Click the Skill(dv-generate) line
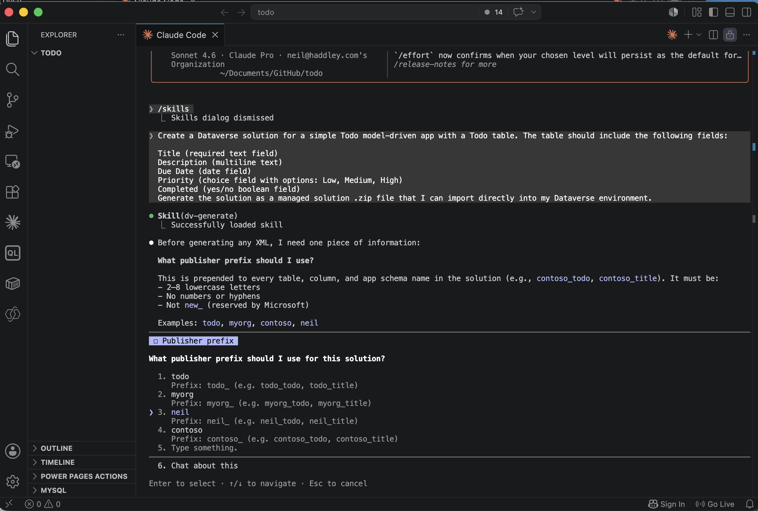Screen dimensions: 758x511 (x=198, y=216)
